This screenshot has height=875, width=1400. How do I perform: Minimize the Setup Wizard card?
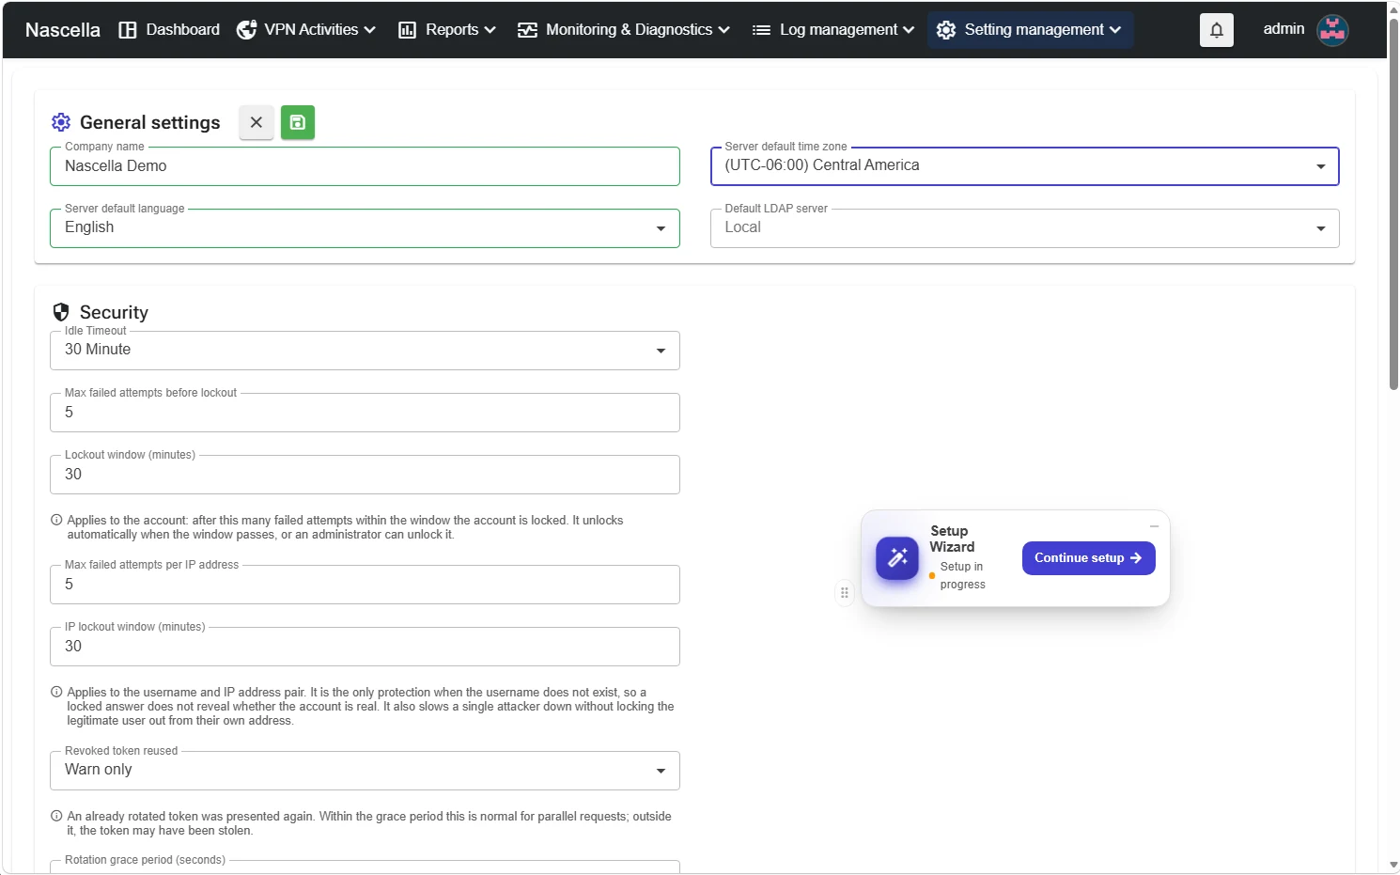pyautogui.click(x=1154, y=526)
